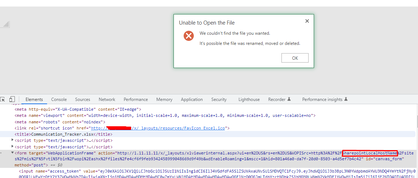
Task: Open the Security tab
Action: 219,99
